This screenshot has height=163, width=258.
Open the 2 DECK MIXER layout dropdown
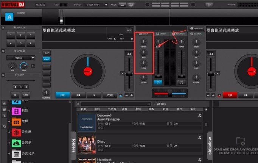point(106,5)
